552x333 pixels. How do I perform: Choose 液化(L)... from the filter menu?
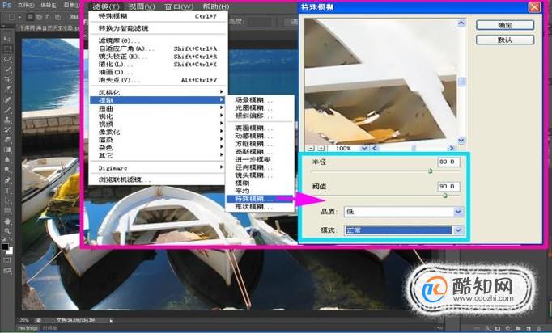158,65
